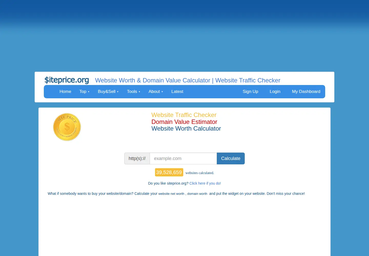Click the Website Worth Calculator heading
Screen dimensions: 369x256
tap(186, 129)
